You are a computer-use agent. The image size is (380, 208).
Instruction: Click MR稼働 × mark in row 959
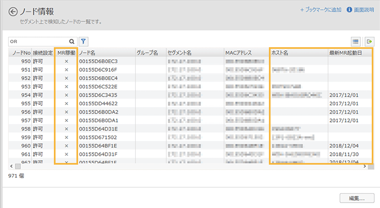[x=67, y=137]
